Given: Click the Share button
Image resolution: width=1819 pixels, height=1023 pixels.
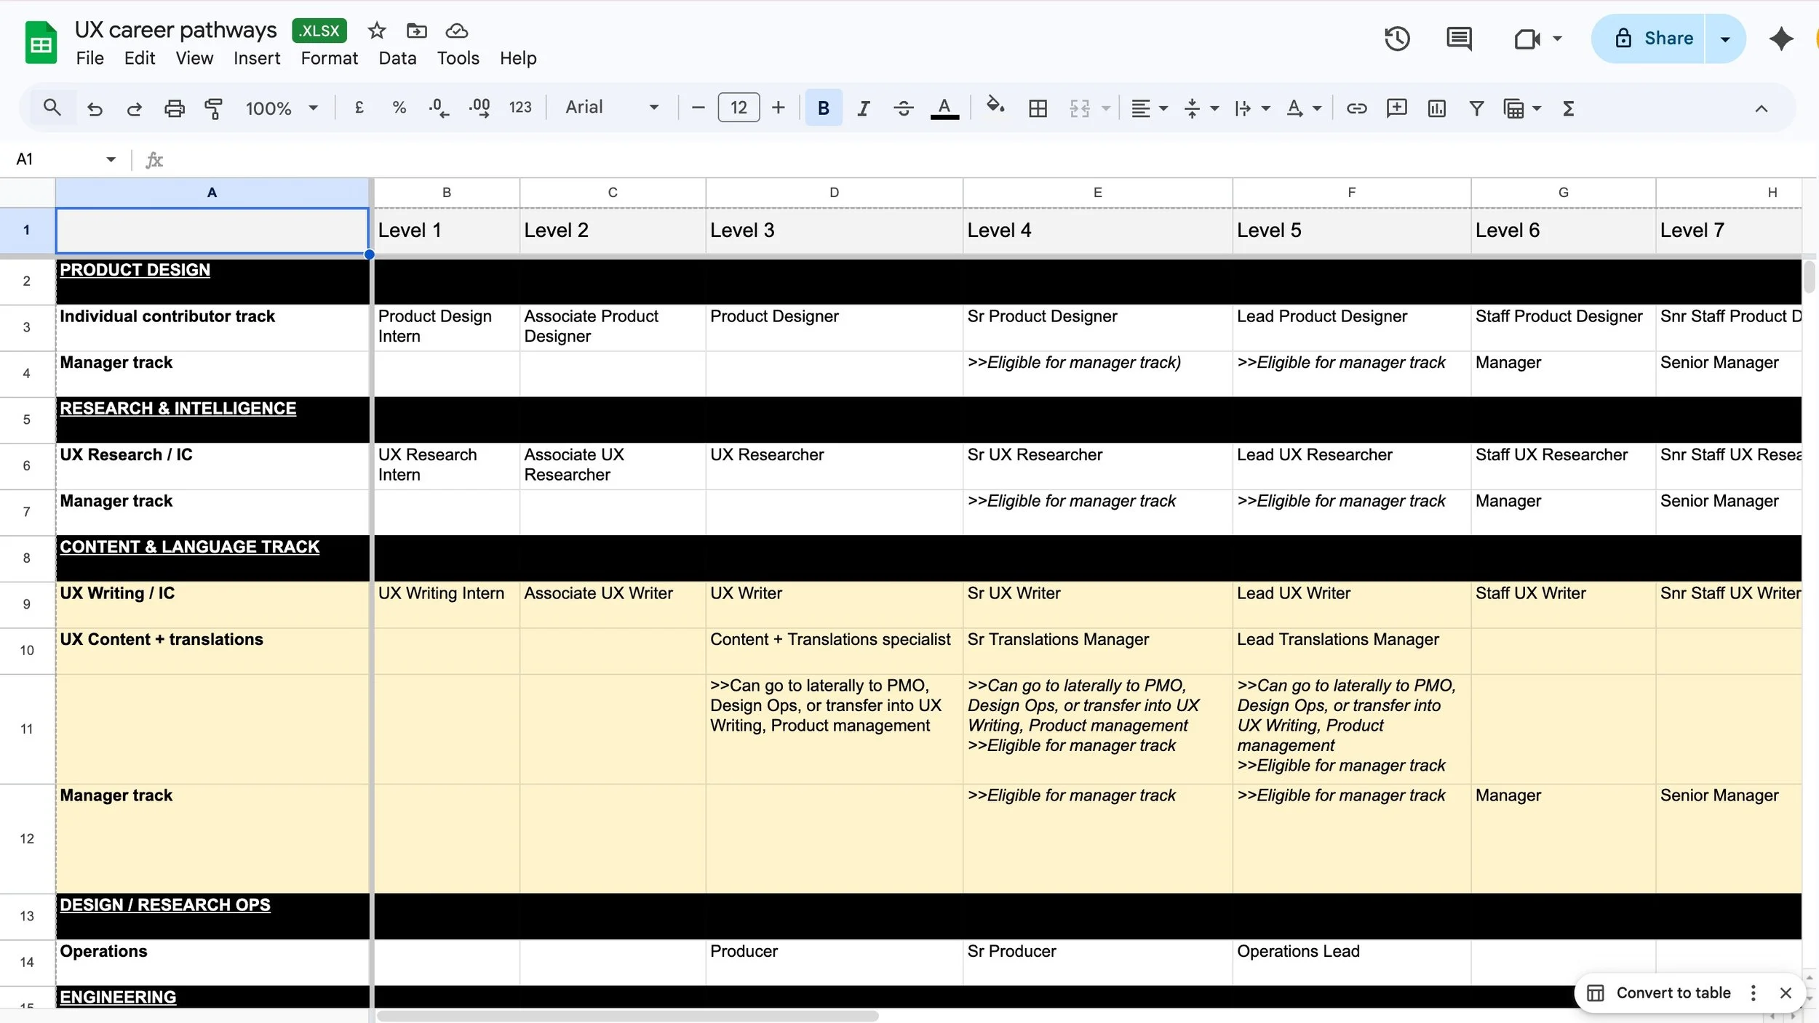Looking at the screenshot, I should [1653, 39].
